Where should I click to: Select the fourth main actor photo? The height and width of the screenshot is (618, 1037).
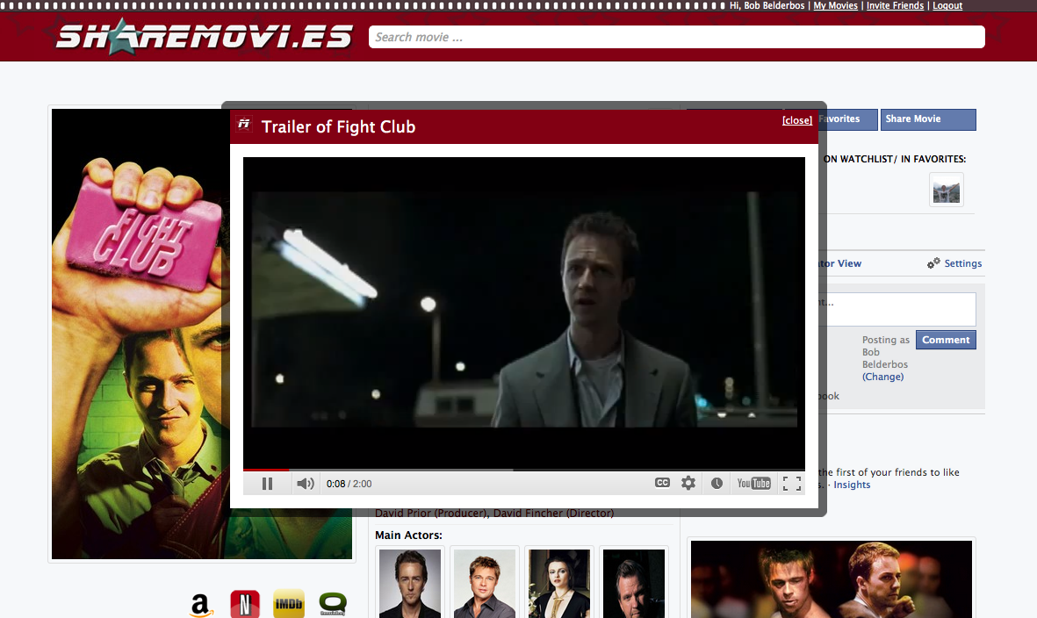tap(634, 583)
